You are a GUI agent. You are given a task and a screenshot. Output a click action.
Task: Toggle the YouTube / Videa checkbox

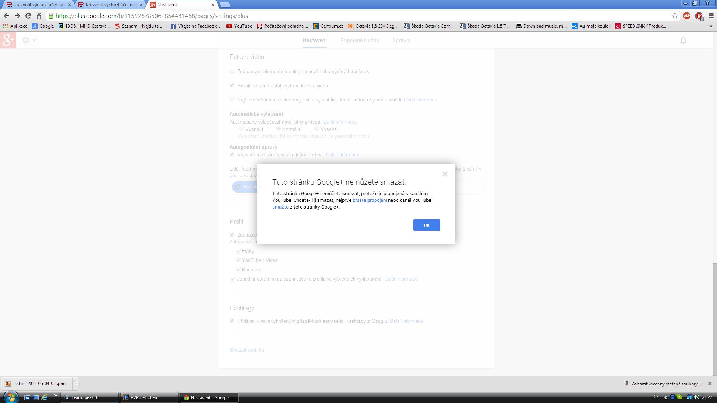pyautogui.click(x=238, y=260)
